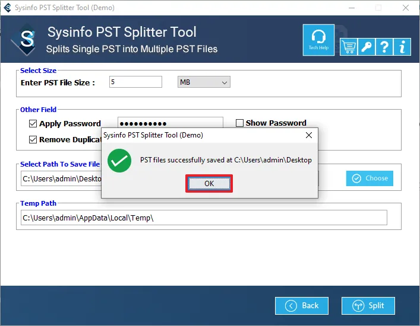Click the app icon in title bar
The image size is (420, 326).
click(x=8, y=8)
